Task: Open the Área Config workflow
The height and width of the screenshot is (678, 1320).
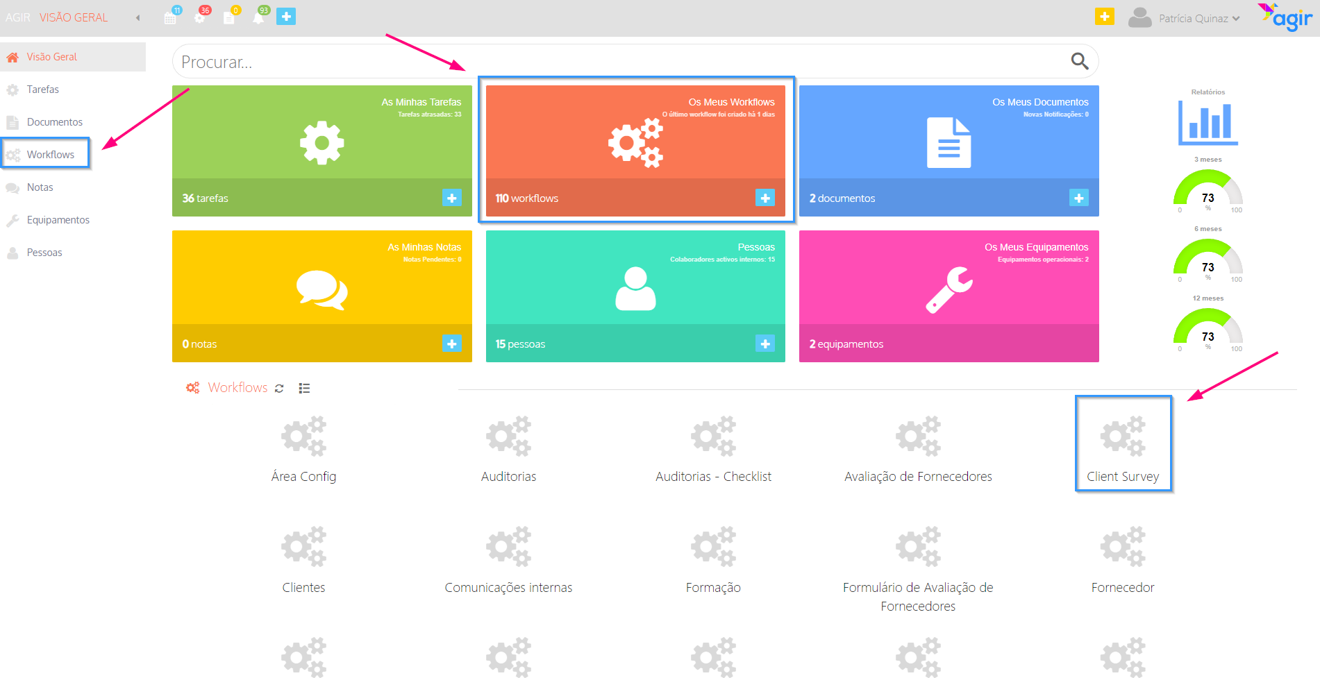Action: point(303,450)
